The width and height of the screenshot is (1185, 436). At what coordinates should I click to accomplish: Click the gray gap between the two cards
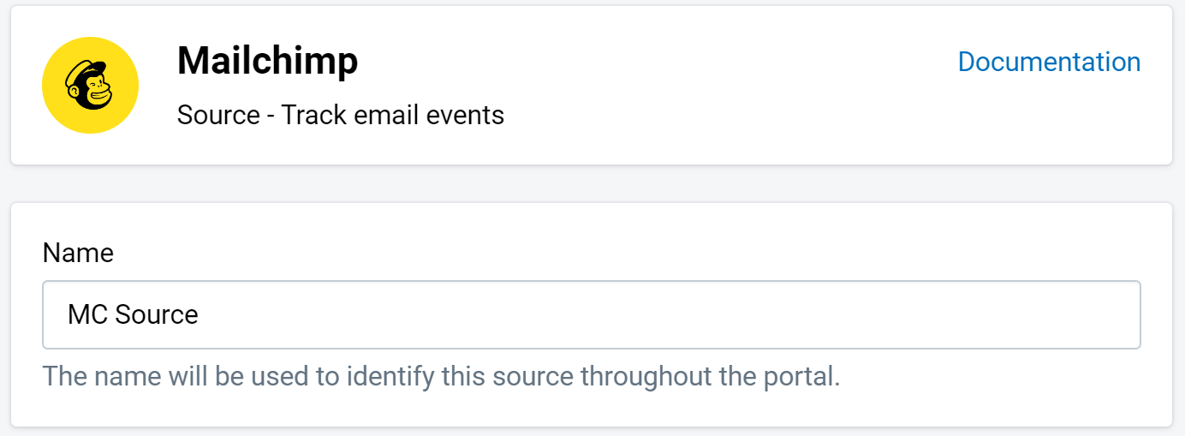pos(592,183)
